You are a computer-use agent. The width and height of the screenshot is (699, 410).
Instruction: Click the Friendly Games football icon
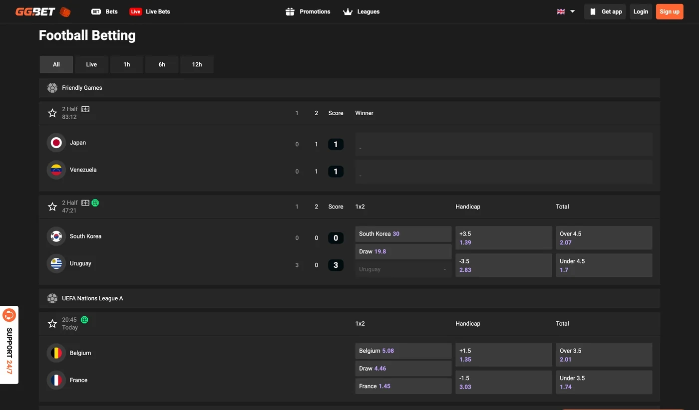pyautogui.click(x=52, y=88)
